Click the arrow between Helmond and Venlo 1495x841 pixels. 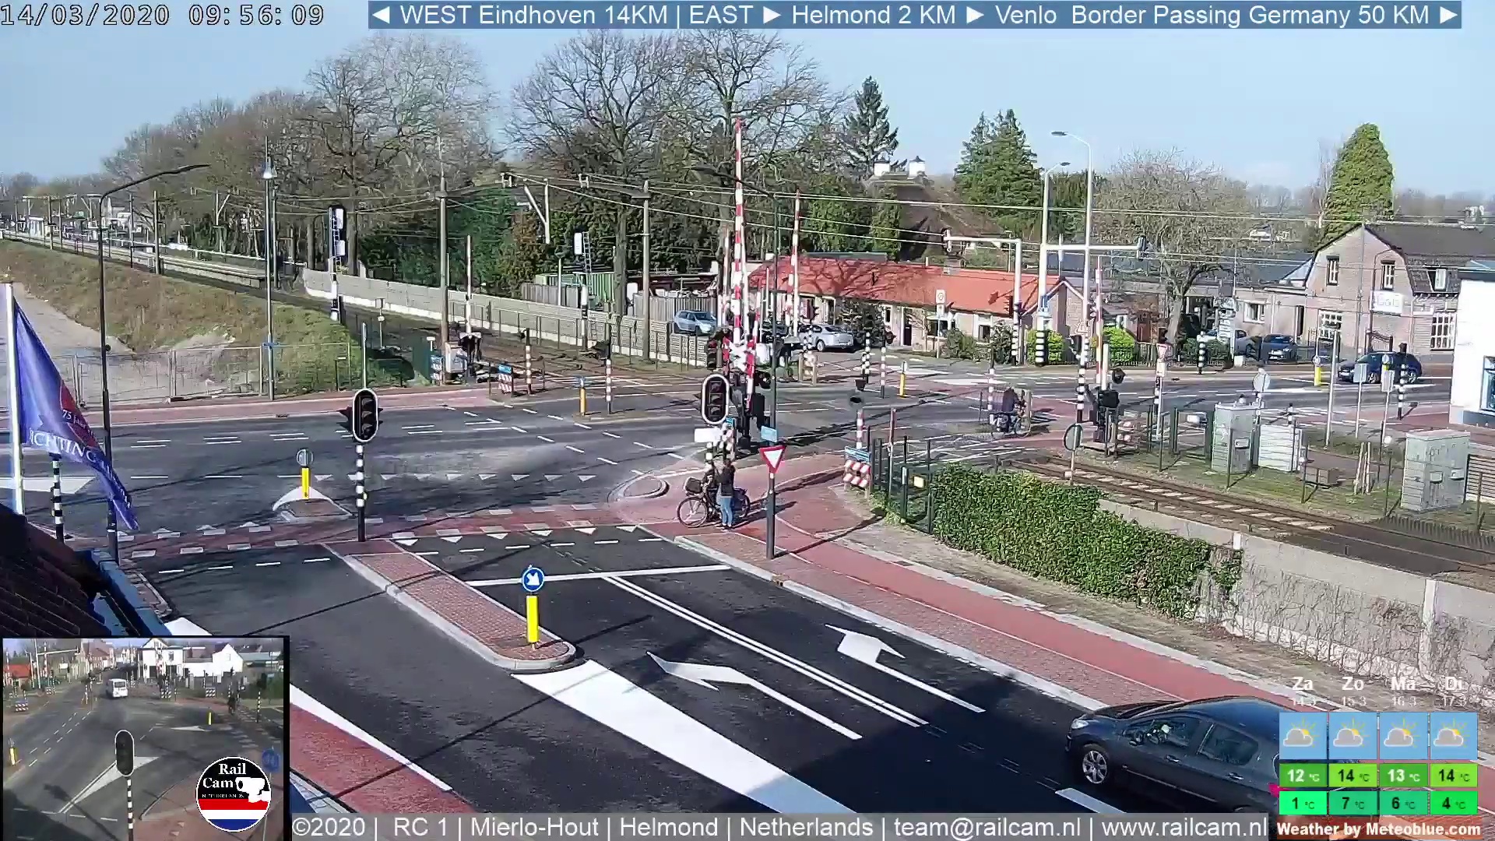[974, 15]
